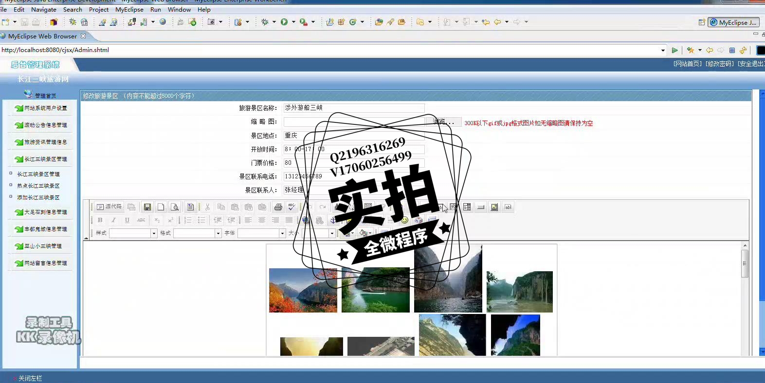Click the green Go arrow next to URL bar

(x=674, y=50)
